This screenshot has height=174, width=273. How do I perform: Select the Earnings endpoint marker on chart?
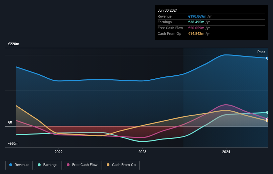267,113
